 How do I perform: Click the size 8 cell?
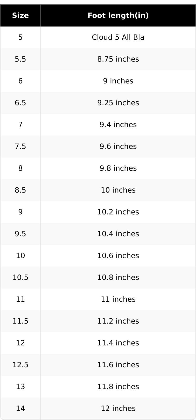20,168
